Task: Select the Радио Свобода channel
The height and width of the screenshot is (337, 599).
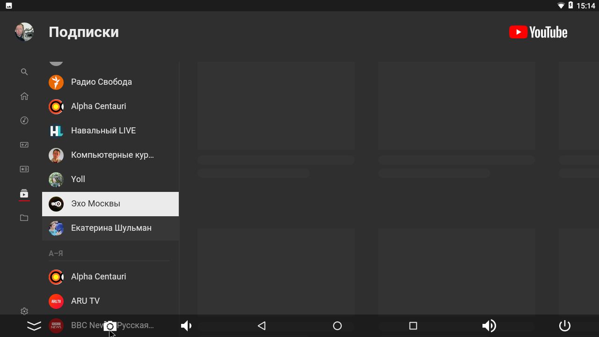Action: point(110,82)
